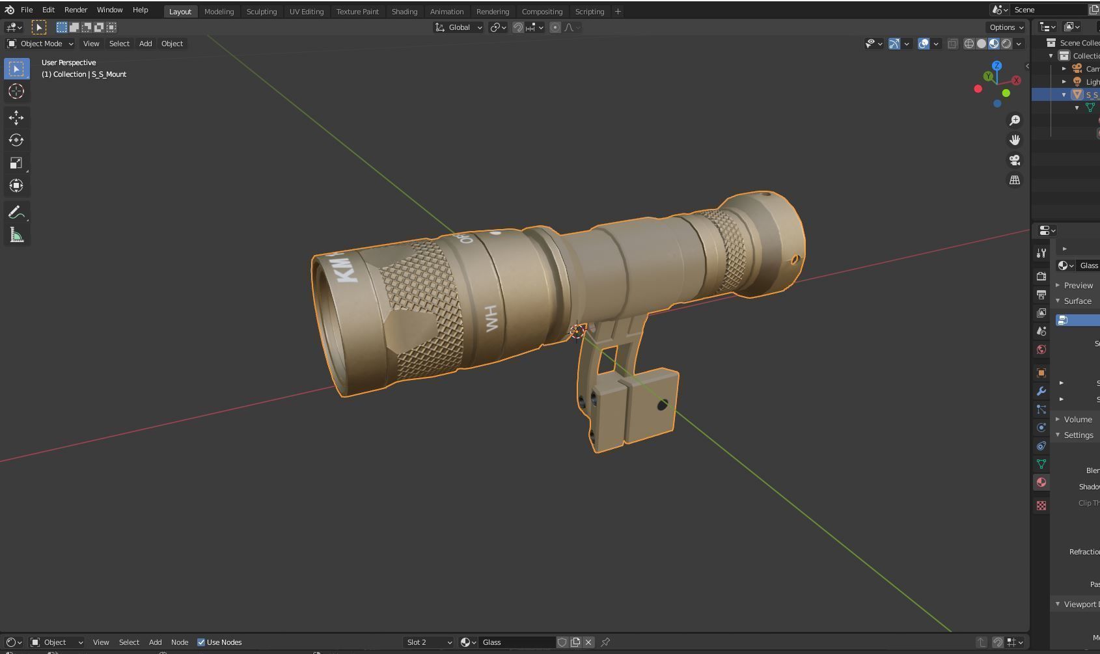Open the File menu

27,10
